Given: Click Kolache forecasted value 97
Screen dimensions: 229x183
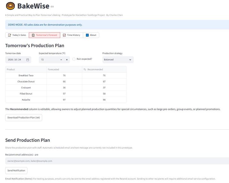Looking at the screenshot, I should pos(64,100).
